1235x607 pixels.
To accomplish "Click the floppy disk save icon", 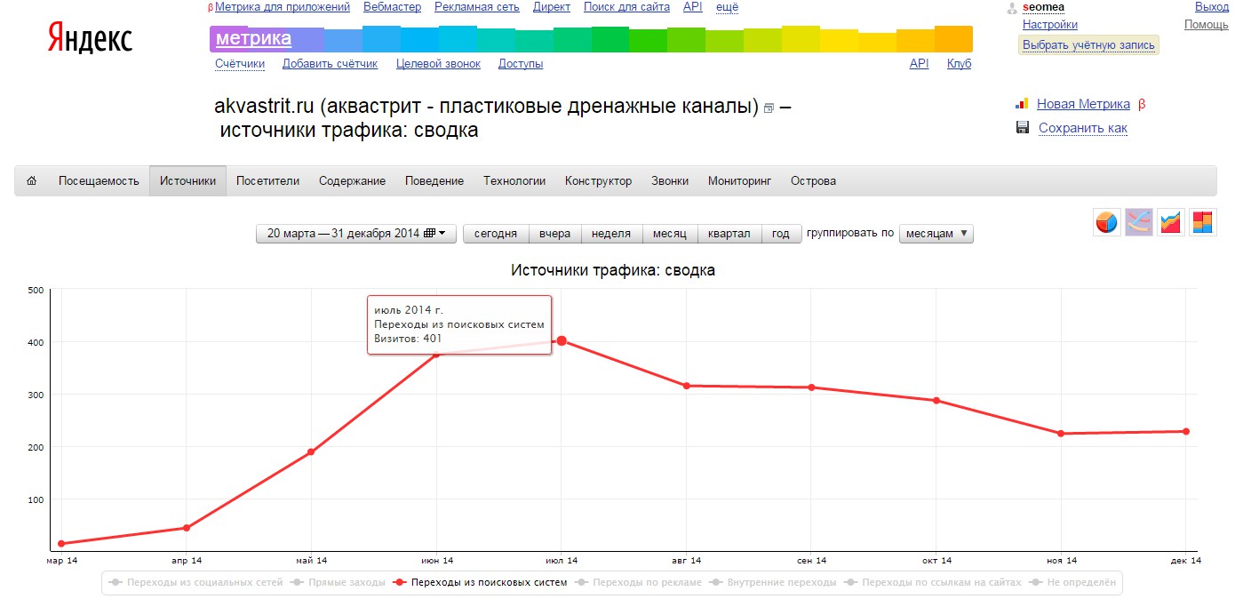I will coord(1023,128).
